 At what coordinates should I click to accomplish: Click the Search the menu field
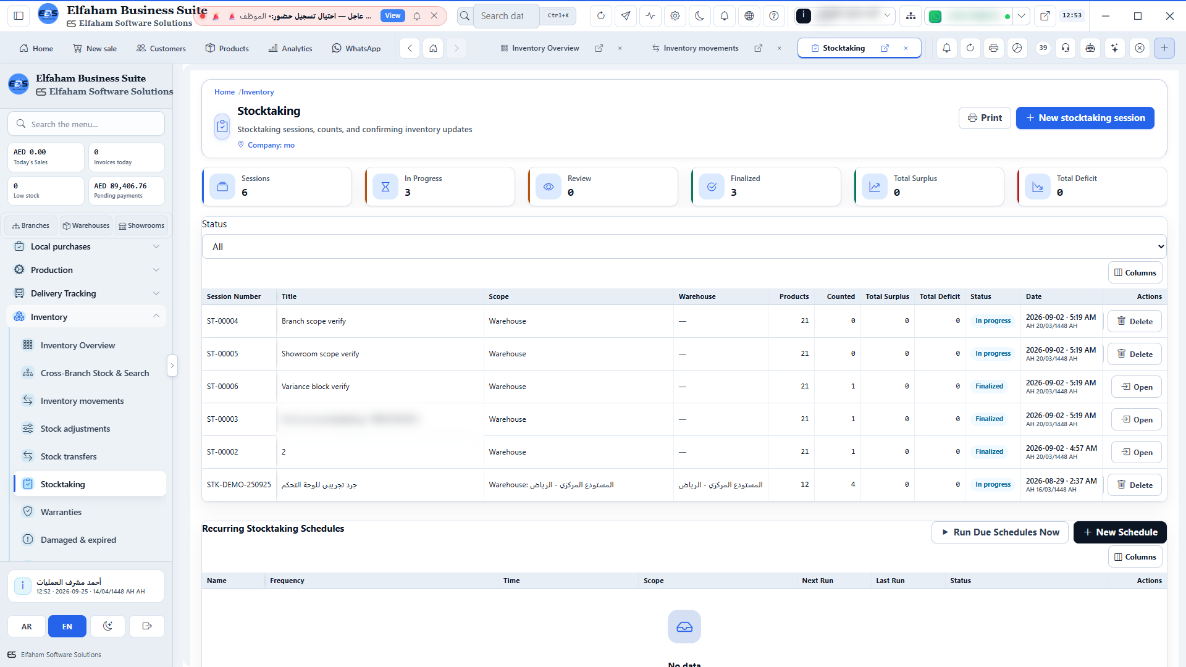[86, 124]
